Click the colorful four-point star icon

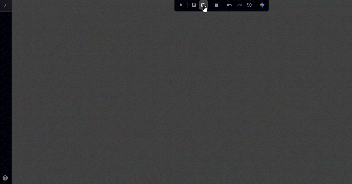tap(262, 5)
